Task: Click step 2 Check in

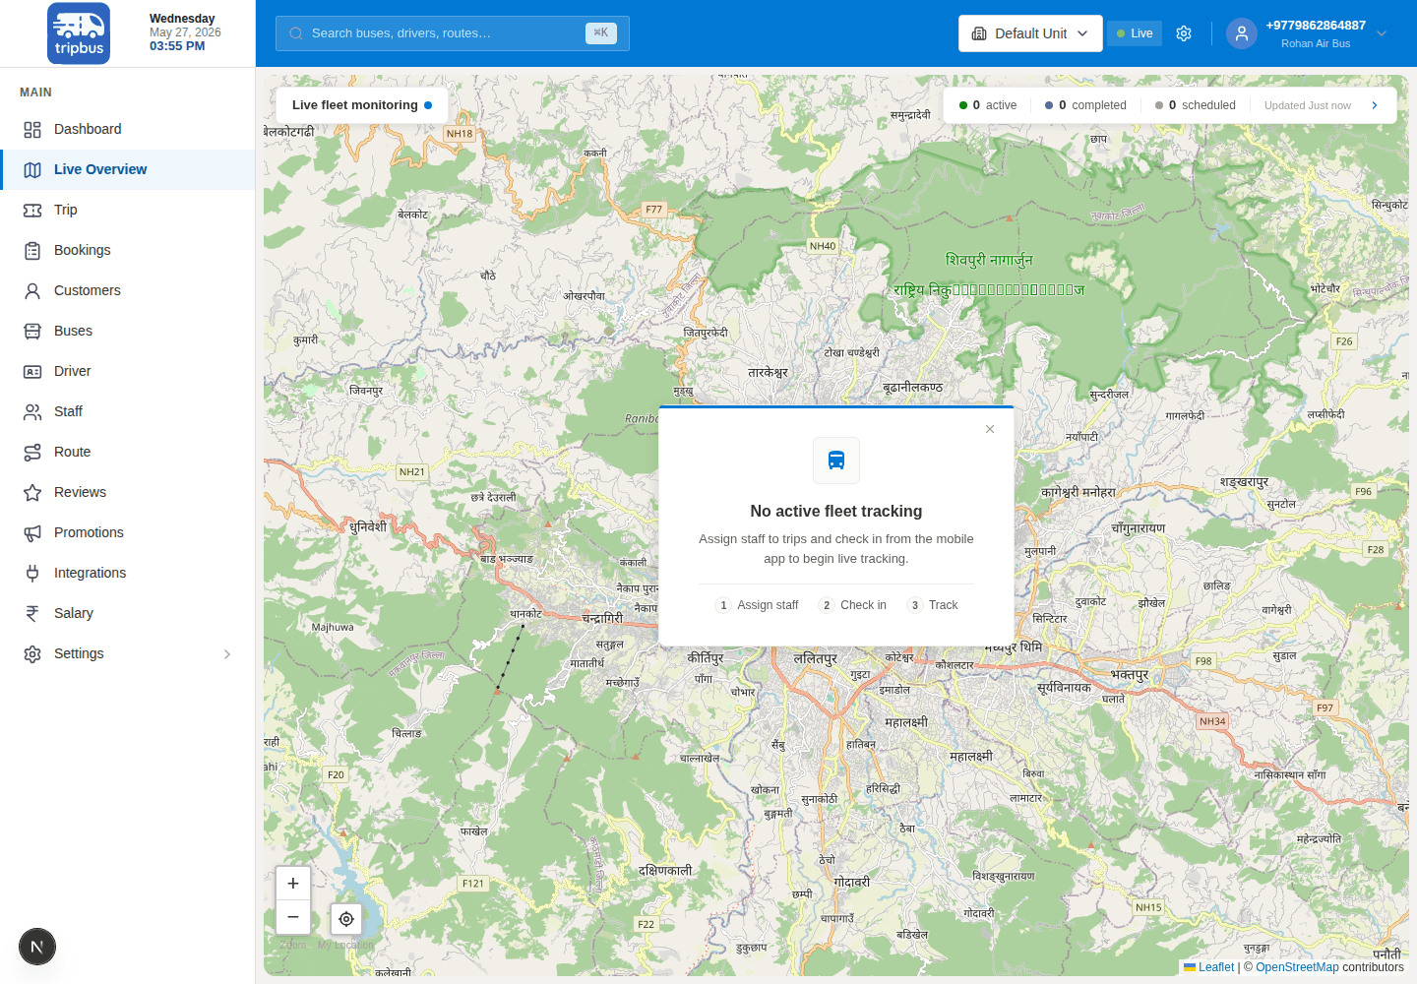Action: (852, 605)
